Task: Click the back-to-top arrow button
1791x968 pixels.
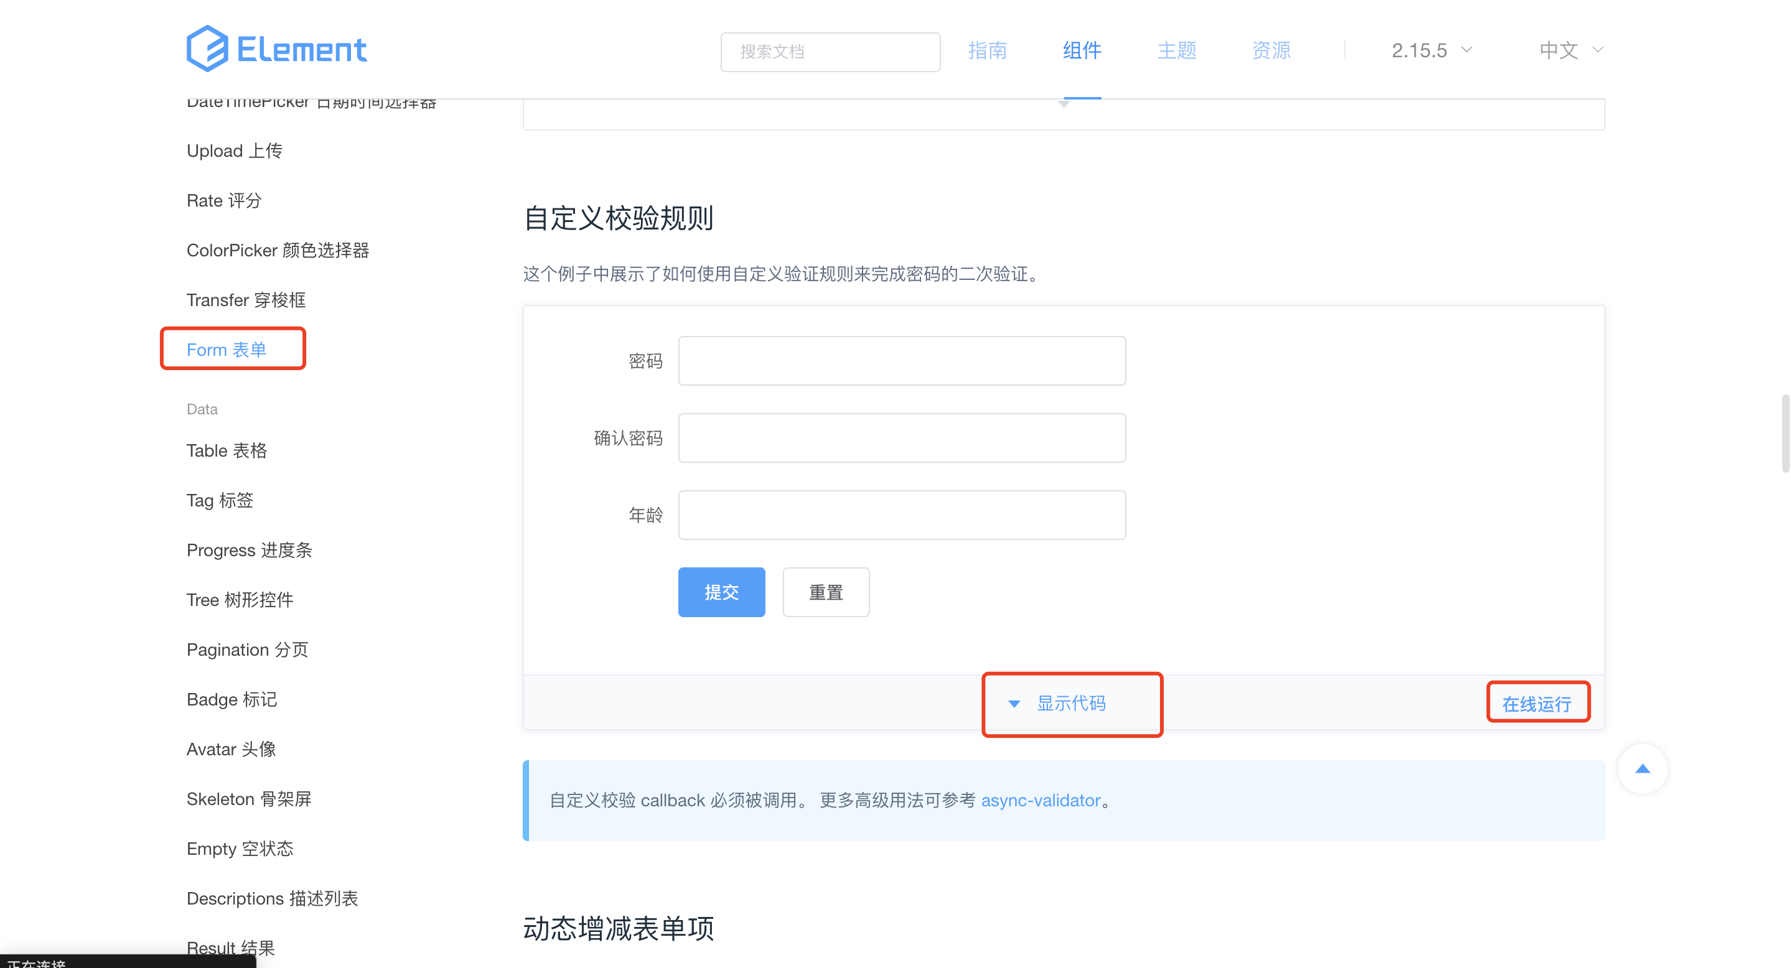Action: coord(1642,768)
